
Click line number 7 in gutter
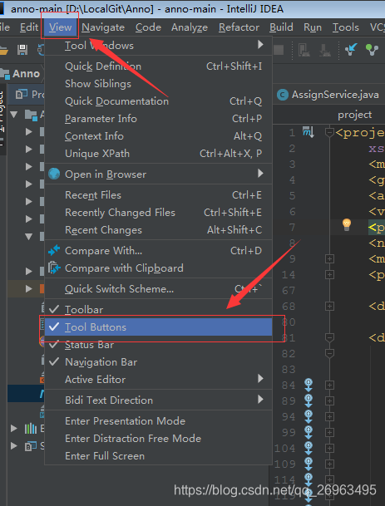(292, 228)
